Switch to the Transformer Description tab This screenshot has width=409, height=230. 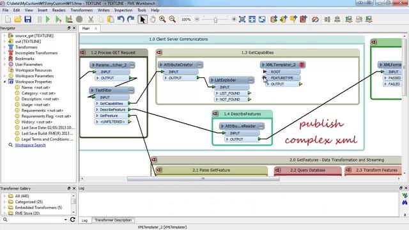click(113, 220)
